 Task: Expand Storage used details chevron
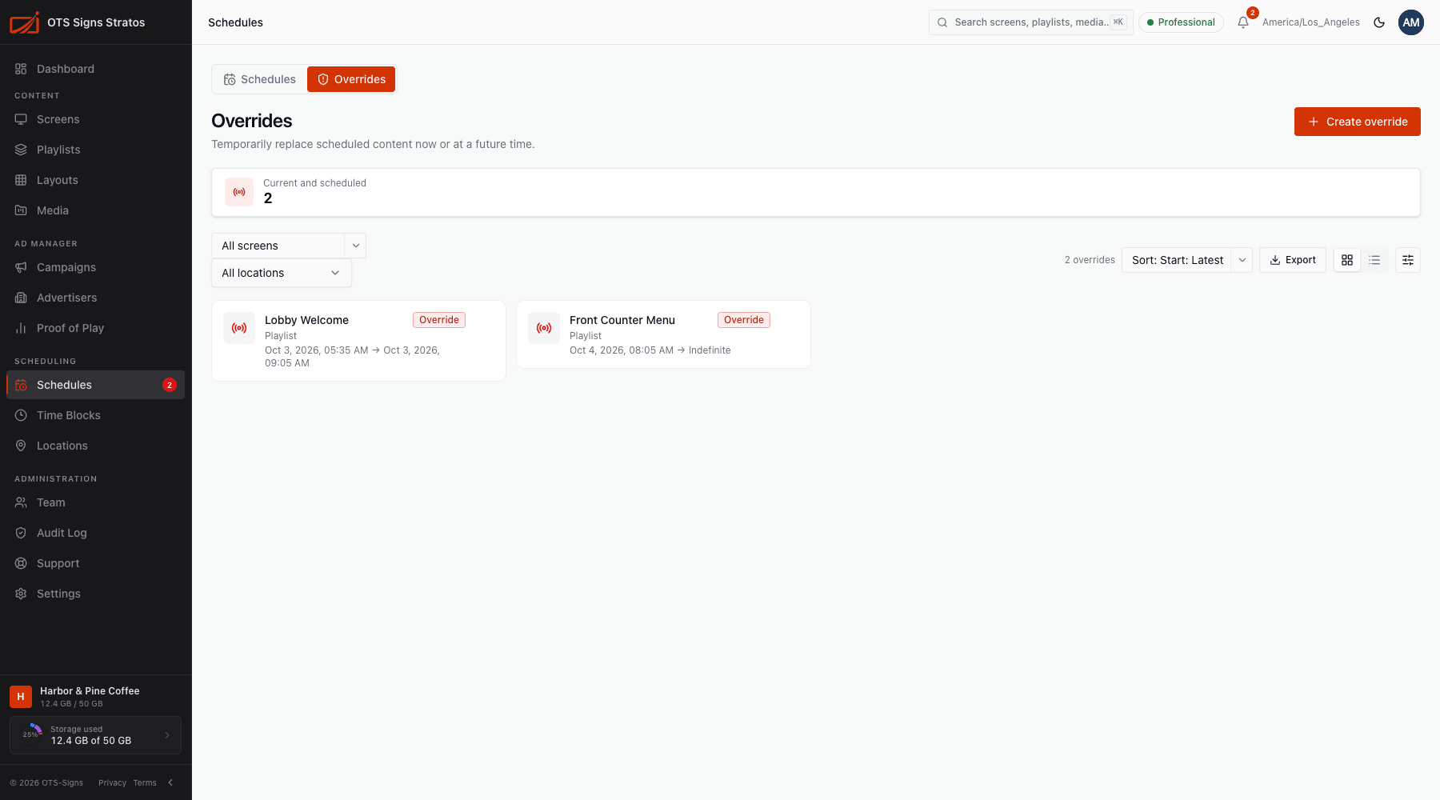(x=167, y=735)
